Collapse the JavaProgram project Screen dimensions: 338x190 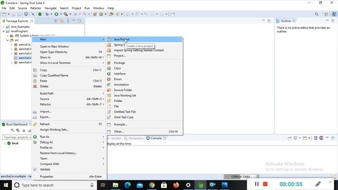[4, 31]
